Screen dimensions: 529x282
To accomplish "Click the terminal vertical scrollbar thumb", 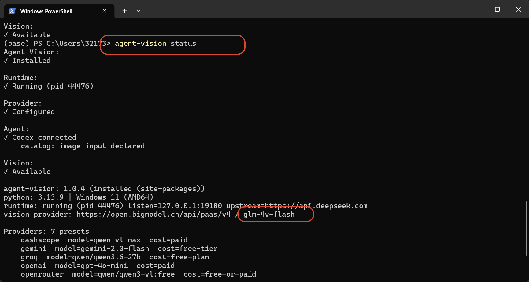I will 526,228.
